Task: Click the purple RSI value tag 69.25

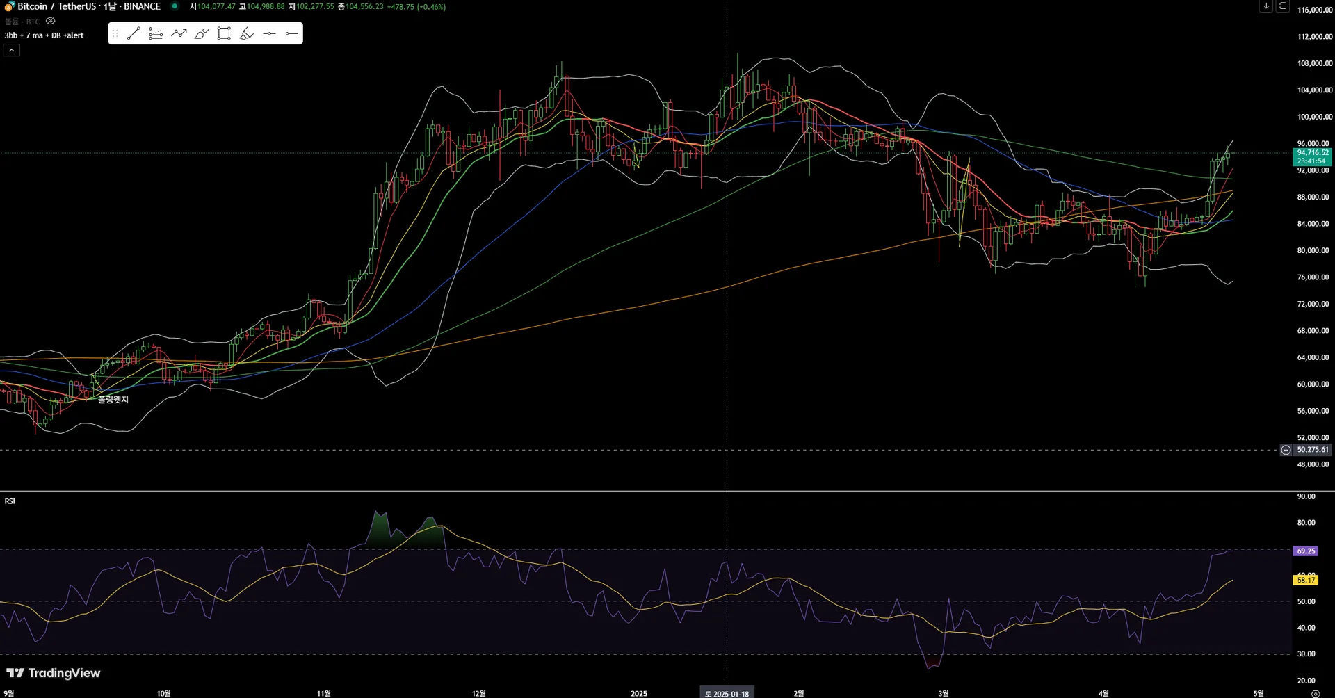Action: point(1306,551)
